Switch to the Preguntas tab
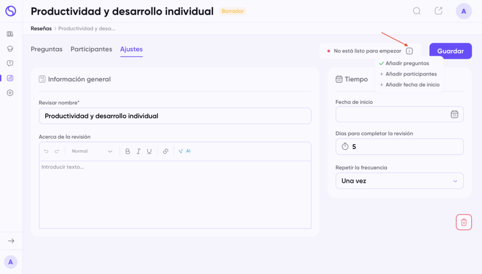This screenshot has height=274, width=482. pos(47,49)
